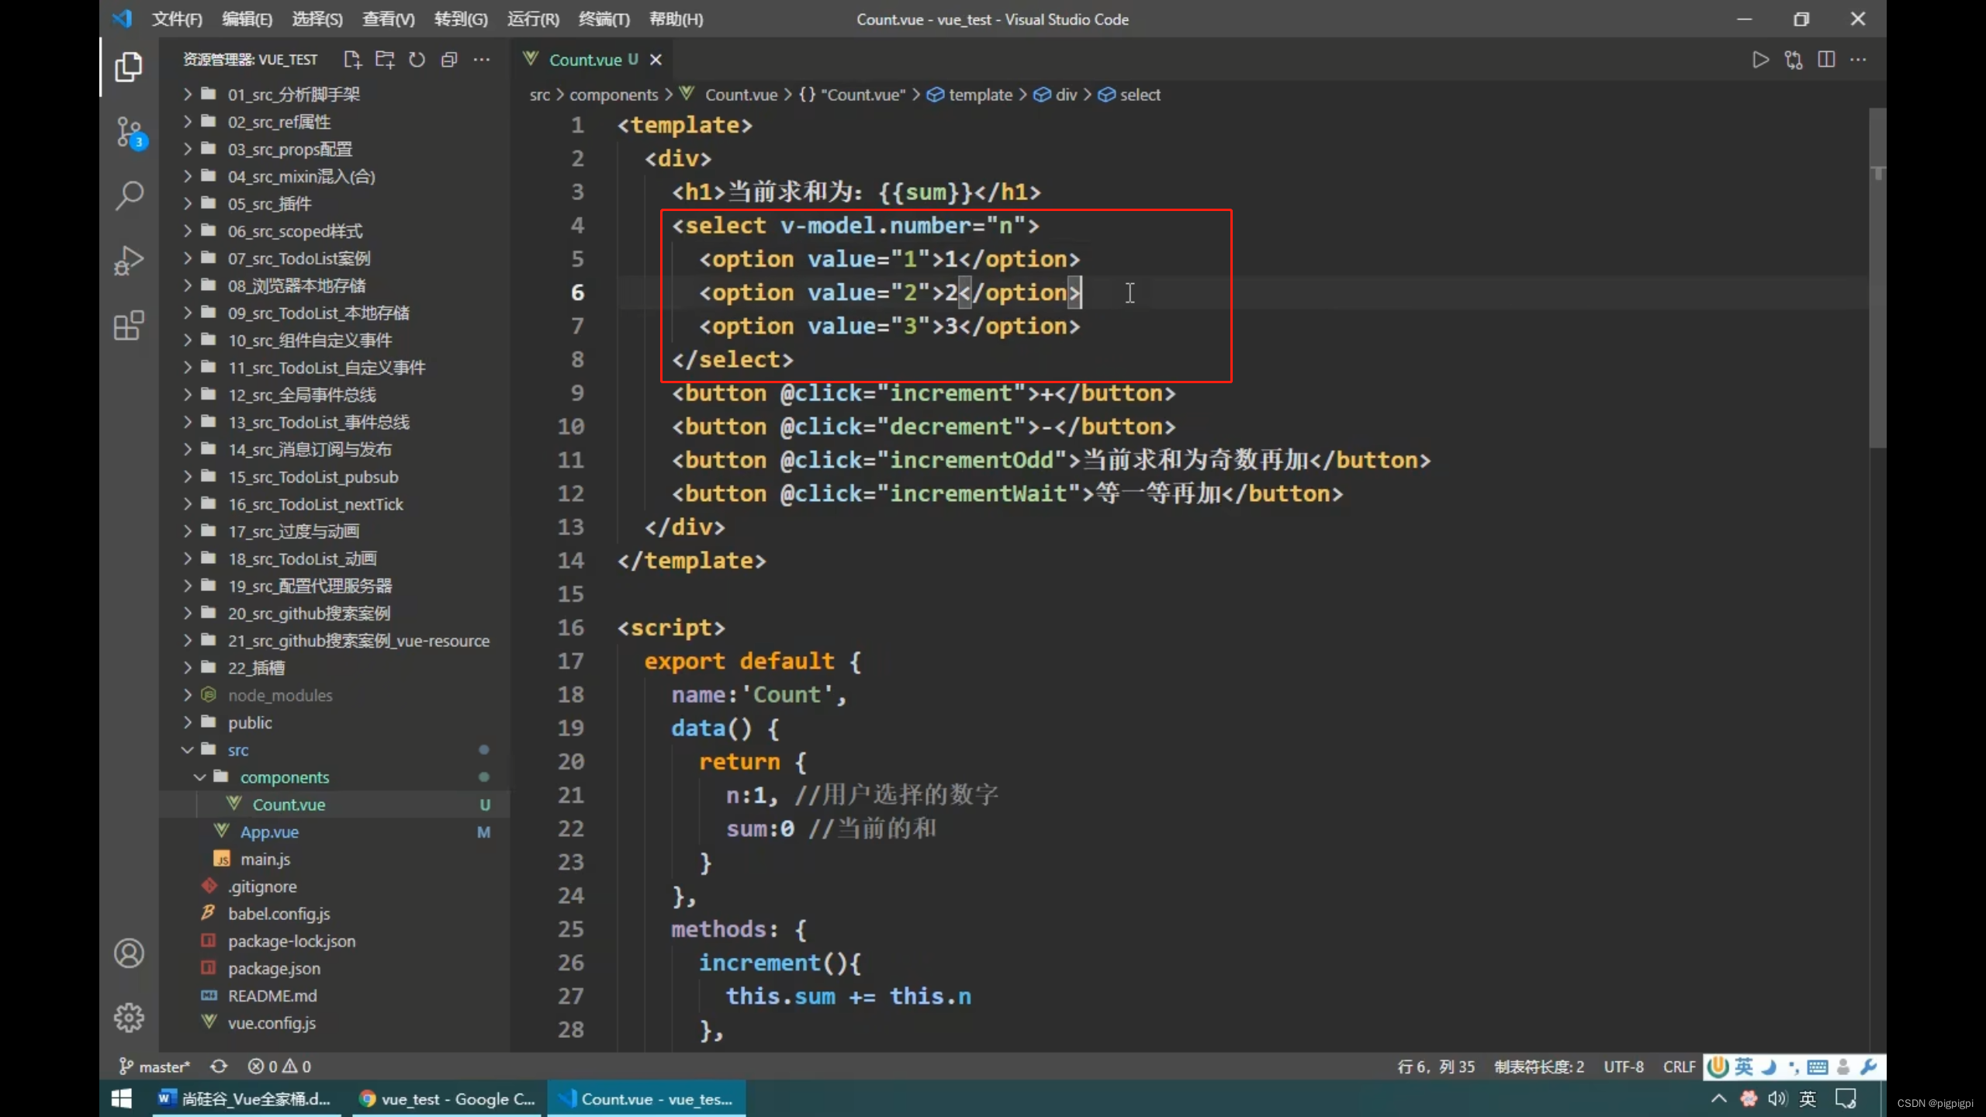Screen dimensions: 1986x1117
Task: Open explorer views and more actions menu
Action: pyautogui.click(x=482, y=60)
